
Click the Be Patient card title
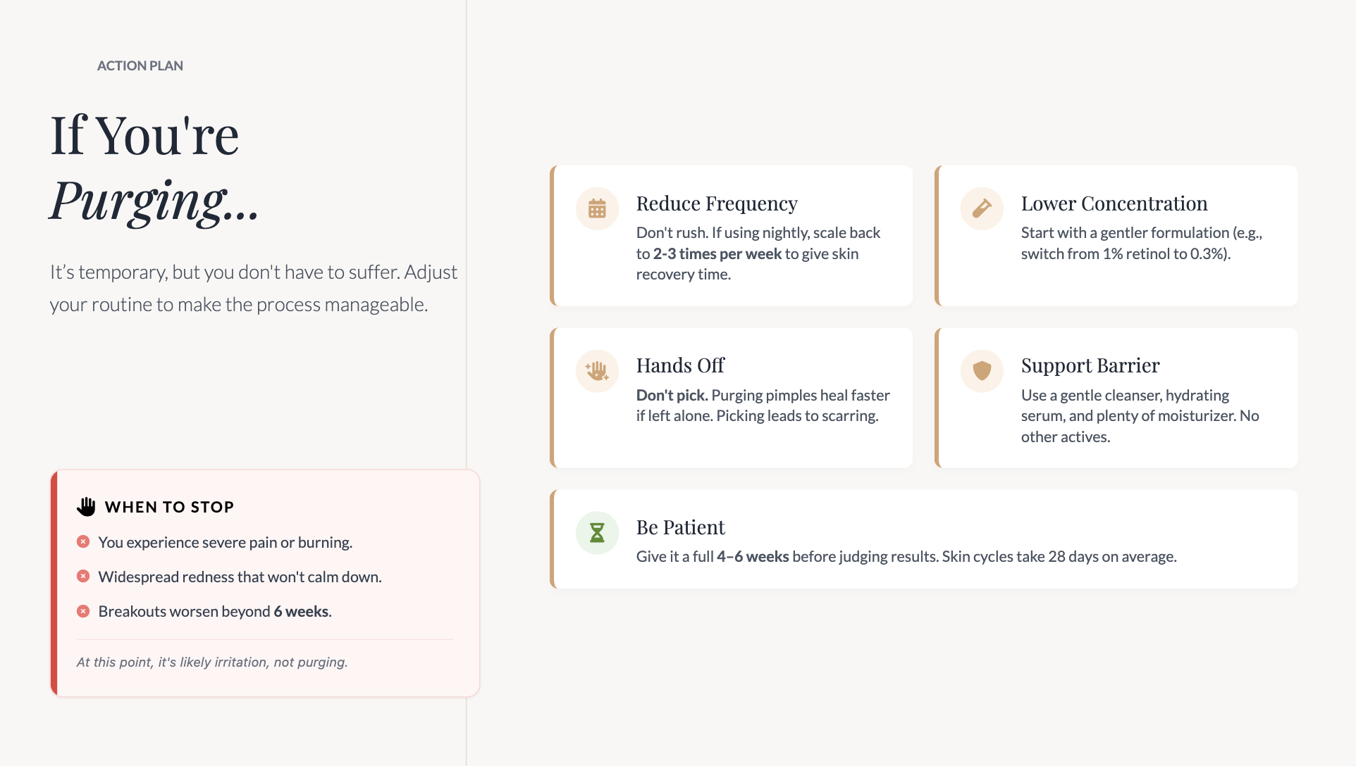click(680, 527)
